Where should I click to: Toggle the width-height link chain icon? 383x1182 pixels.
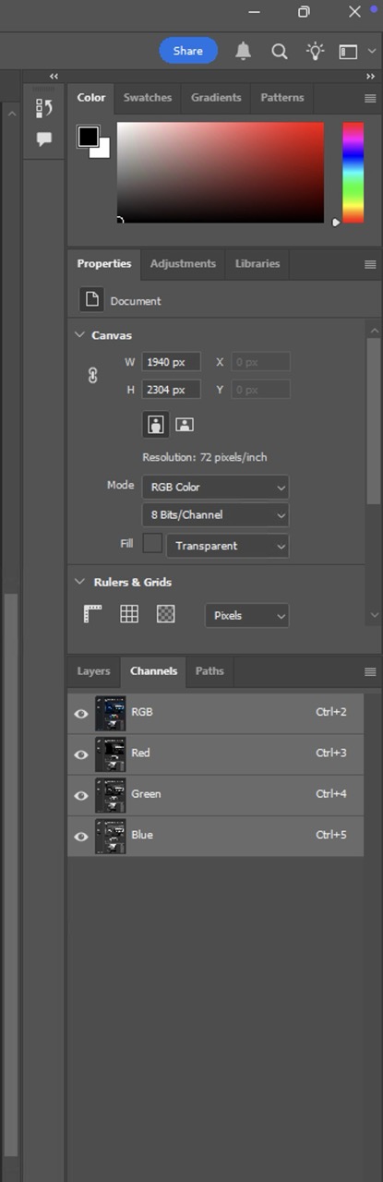[92, 376]
